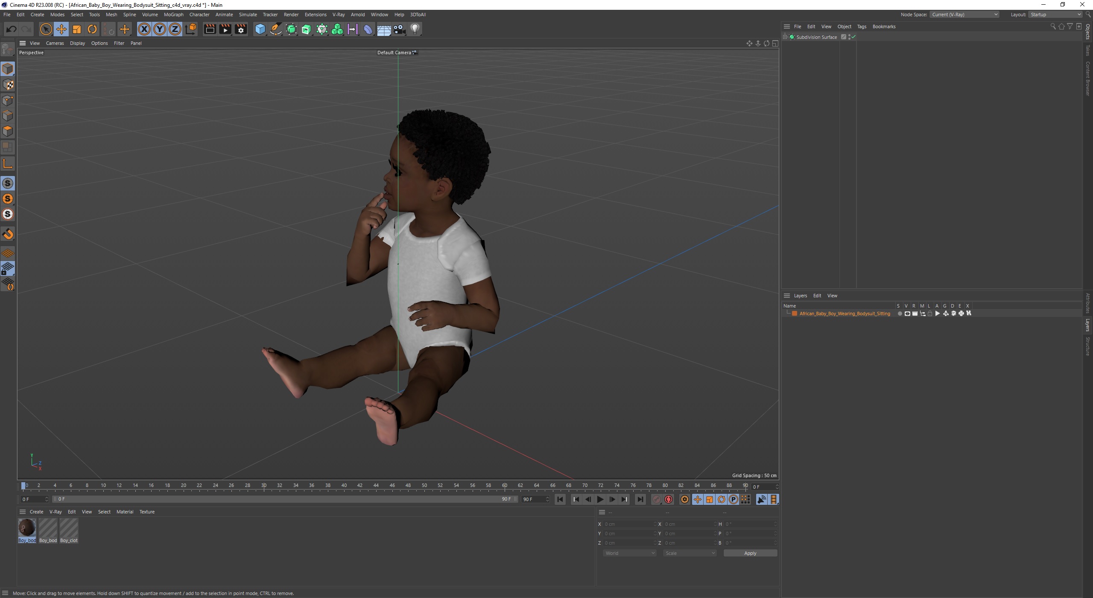
Task: Open Object Manager hamburger menu
Action: click(786, 26)
